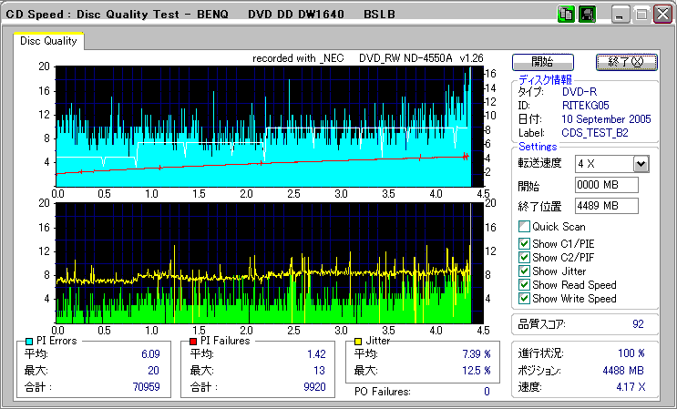This screenshot has width=677, height=409.
Task: Minimize the CD Speed window
Action: pyautogui.click(x=621, y=15)
